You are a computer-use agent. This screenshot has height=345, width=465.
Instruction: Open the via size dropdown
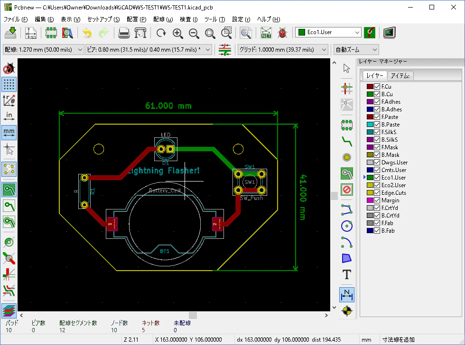click(149, 49)
